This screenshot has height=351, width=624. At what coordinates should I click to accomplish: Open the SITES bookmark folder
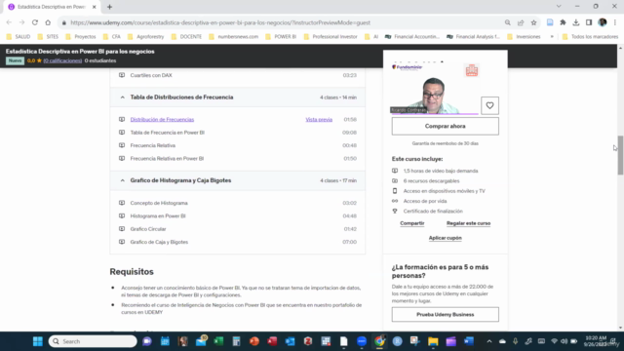pyautogui.click(x=48, y=37)
